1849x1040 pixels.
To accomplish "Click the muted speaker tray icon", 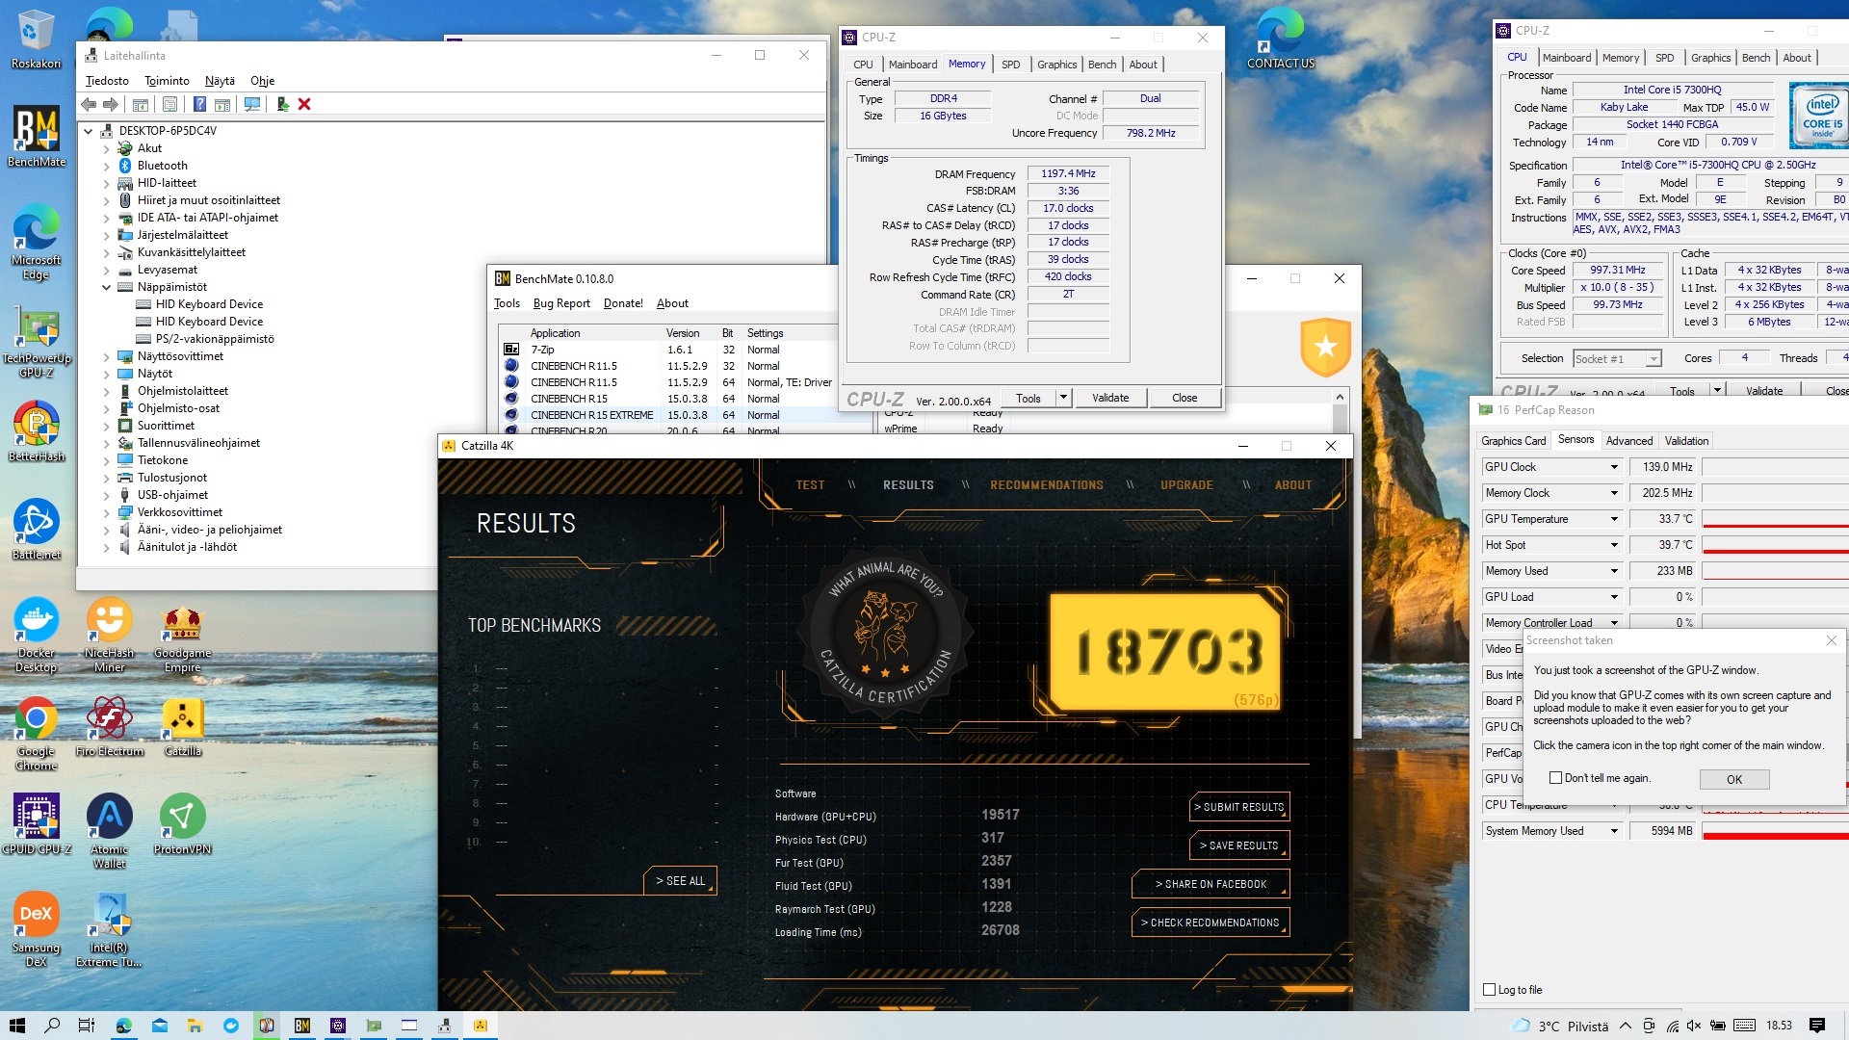I will pyautogui.click(x=1695, y=1026).
